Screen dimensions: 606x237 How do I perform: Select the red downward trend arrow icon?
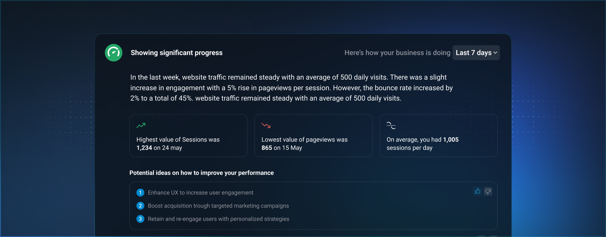click(x=266, y=125)
